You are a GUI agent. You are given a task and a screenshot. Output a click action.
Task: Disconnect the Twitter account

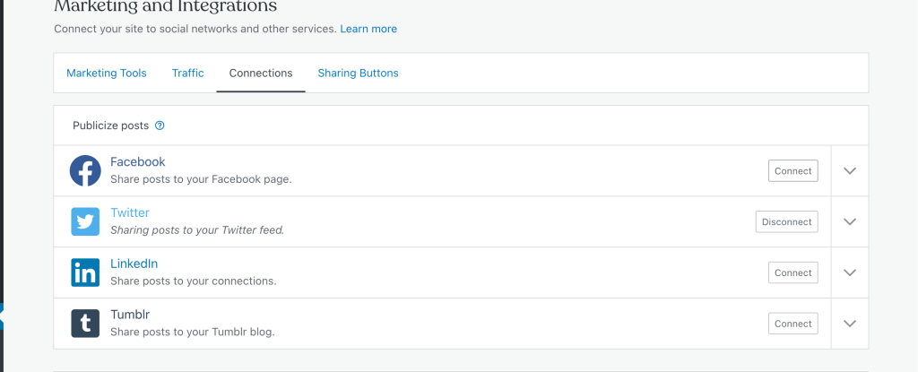787,222
